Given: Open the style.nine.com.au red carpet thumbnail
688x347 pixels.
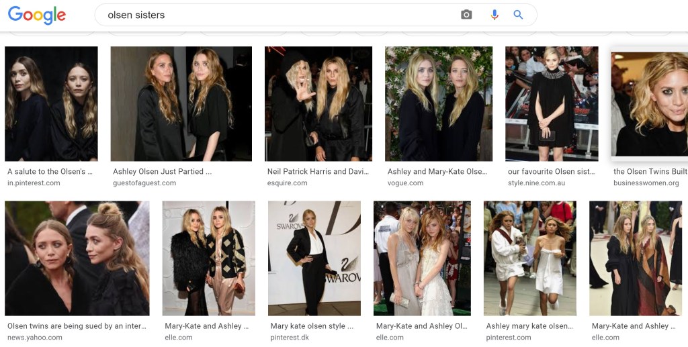Looking at the screenshot, I should coord(551,103).
